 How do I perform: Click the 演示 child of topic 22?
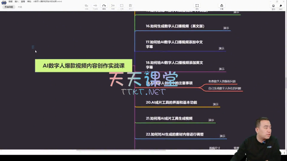(x=222, y=136)
